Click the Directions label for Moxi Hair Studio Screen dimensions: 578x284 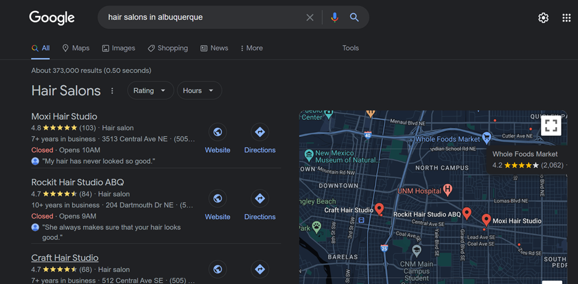coord(260,150)
